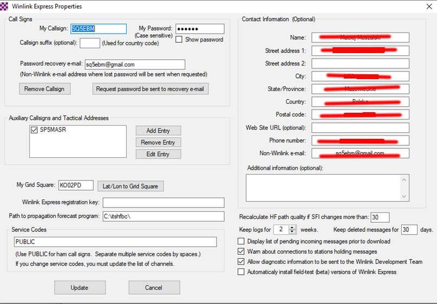Decrease Keep logs for weeks spinner
The width and height of the screenshot is (437, 304).
[292, 232]
